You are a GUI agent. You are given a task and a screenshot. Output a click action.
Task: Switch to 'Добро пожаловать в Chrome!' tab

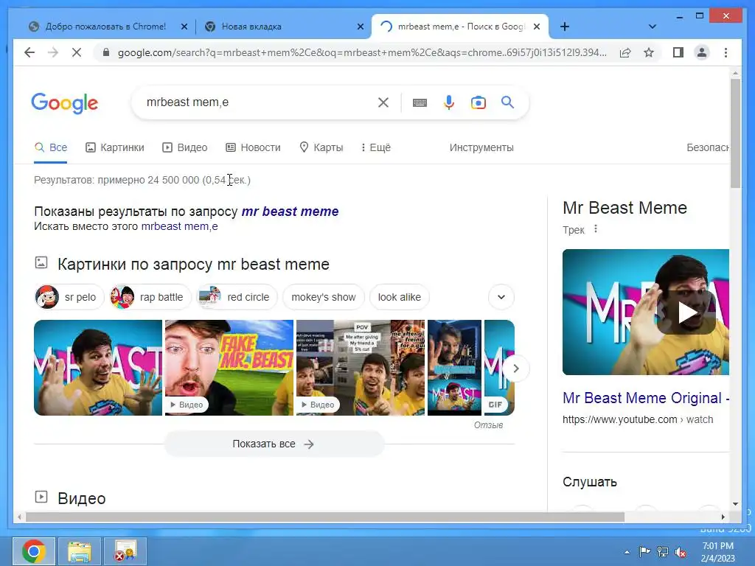click(105, 27)
